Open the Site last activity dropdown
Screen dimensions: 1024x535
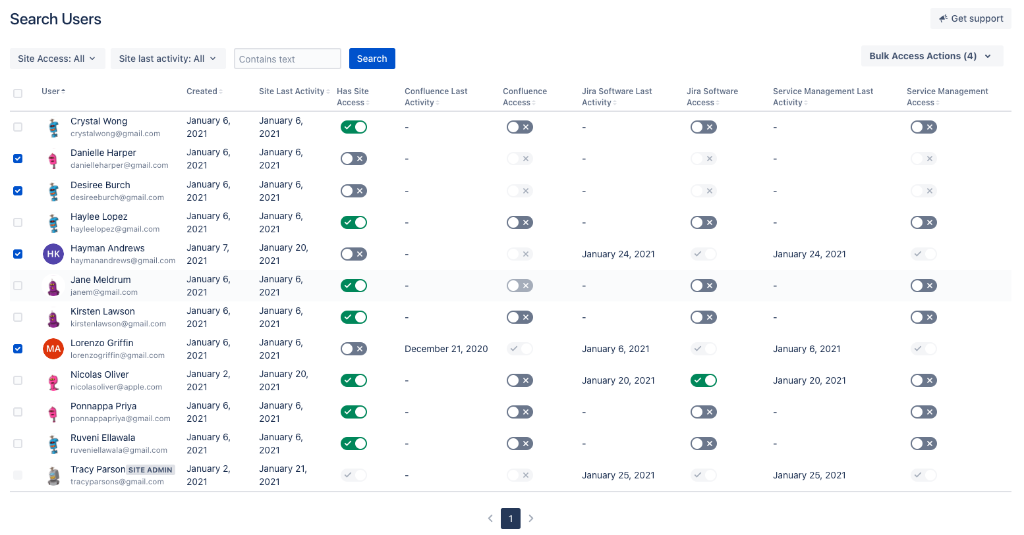(168, 59)
